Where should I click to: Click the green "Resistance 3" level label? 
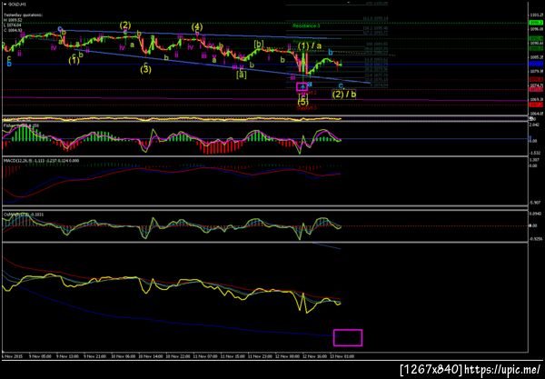click(x=304, y=26)
